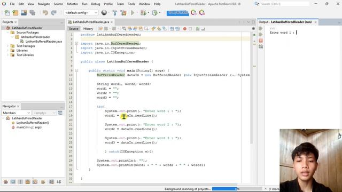Switch to the Source view button

74,29
